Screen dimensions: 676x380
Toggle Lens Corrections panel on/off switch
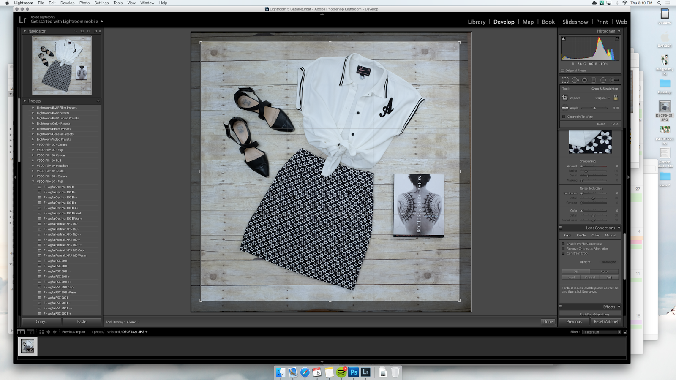point(561,228)
